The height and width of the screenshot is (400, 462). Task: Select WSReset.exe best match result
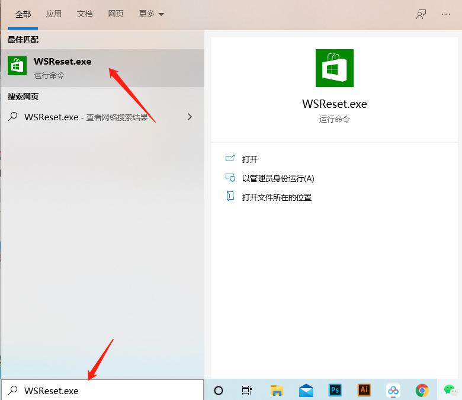[x=102, y=68]
